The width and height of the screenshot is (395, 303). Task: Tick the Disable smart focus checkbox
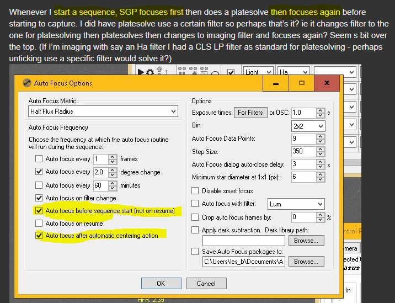point(195,190)
